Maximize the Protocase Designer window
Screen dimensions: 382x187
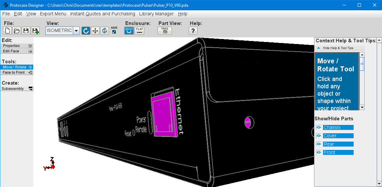(x=359, y=5)
